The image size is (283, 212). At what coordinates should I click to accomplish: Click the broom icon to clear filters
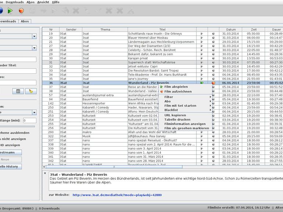(31, 91)
